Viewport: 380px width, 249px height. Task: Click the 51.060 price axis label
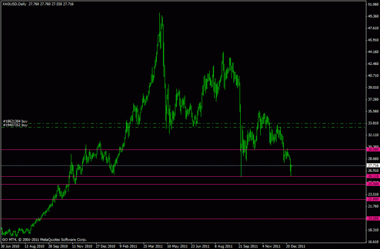pos(373,4)
